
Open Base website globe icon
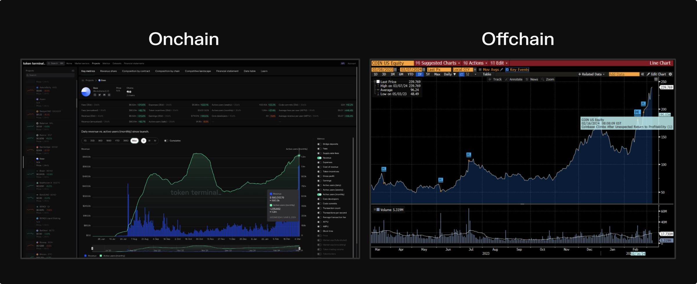tap(109, 95)
